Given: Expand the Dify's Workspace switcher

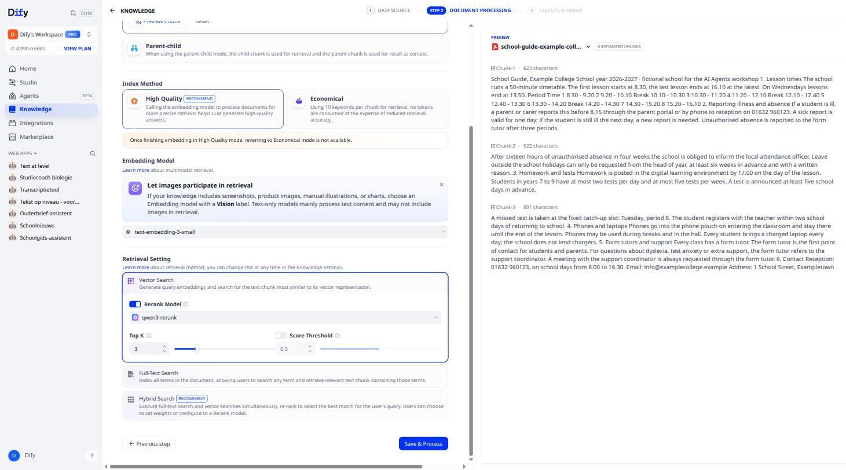Looking at the screenshot, I should tap(52, 34).
